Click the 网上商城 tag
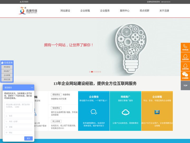The width and height of the screenshot is (190, 143). point(56,121)
